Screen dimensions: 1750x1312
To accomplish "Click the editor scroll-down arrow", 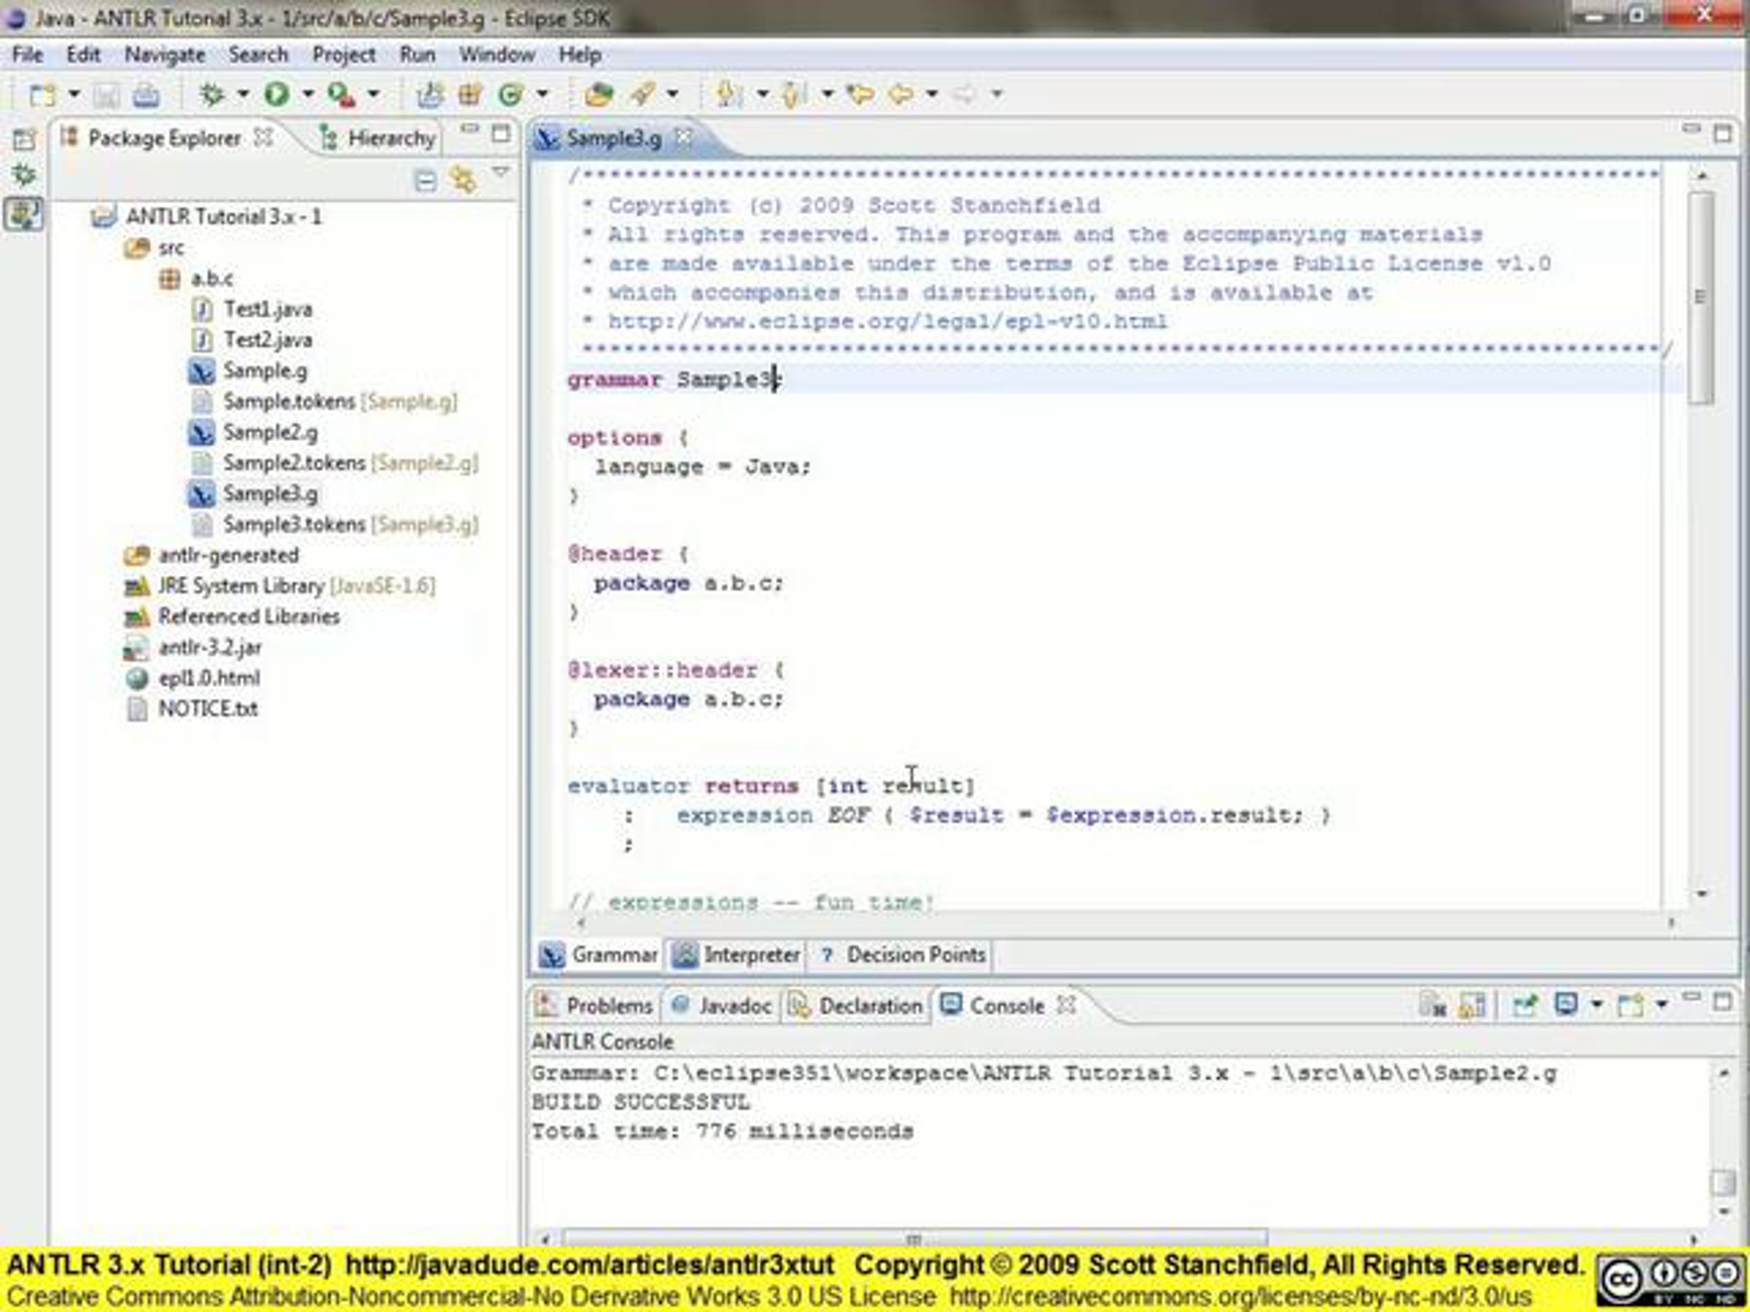I will (x=1702, y=894).
